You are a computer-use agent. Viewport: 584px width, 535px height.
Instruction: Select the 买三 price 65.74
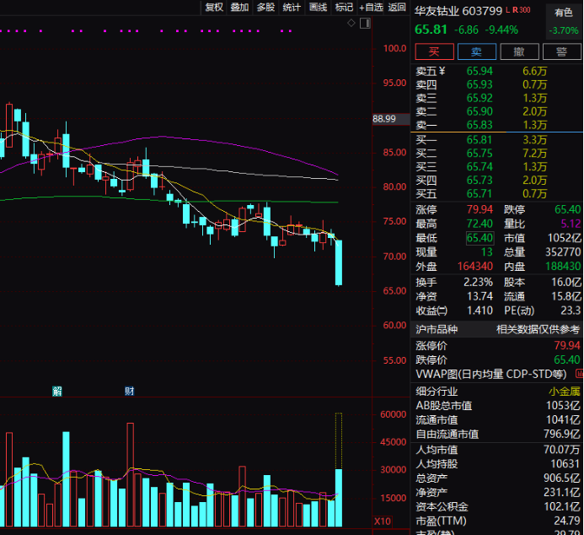480,166
